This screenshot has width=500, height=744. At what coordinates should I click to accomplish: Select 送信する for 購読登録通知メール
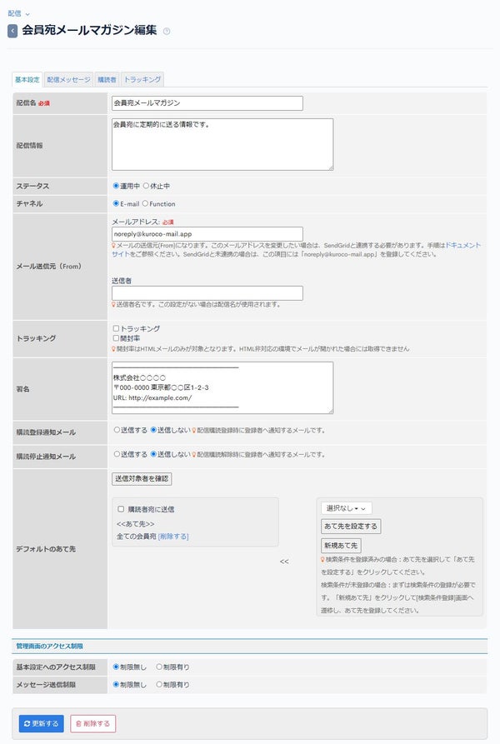coord(117,430)
